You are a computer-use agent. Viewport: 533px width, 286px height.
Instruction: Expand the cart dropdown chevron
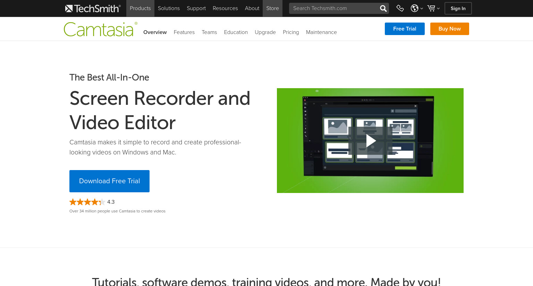point(438,9)
